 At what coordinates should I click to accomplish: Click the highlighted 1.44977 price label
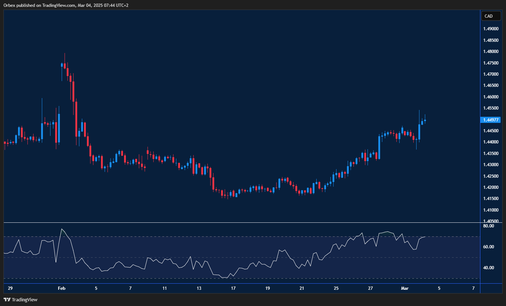tap(490, 120)
